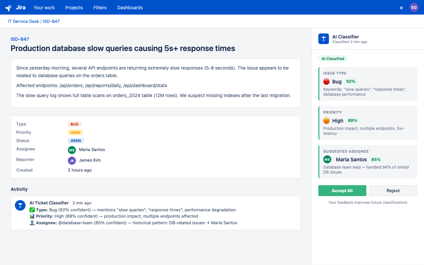424x265 pixels.
Task: Open the settings gear in top navigation
Action: (401, 7)
